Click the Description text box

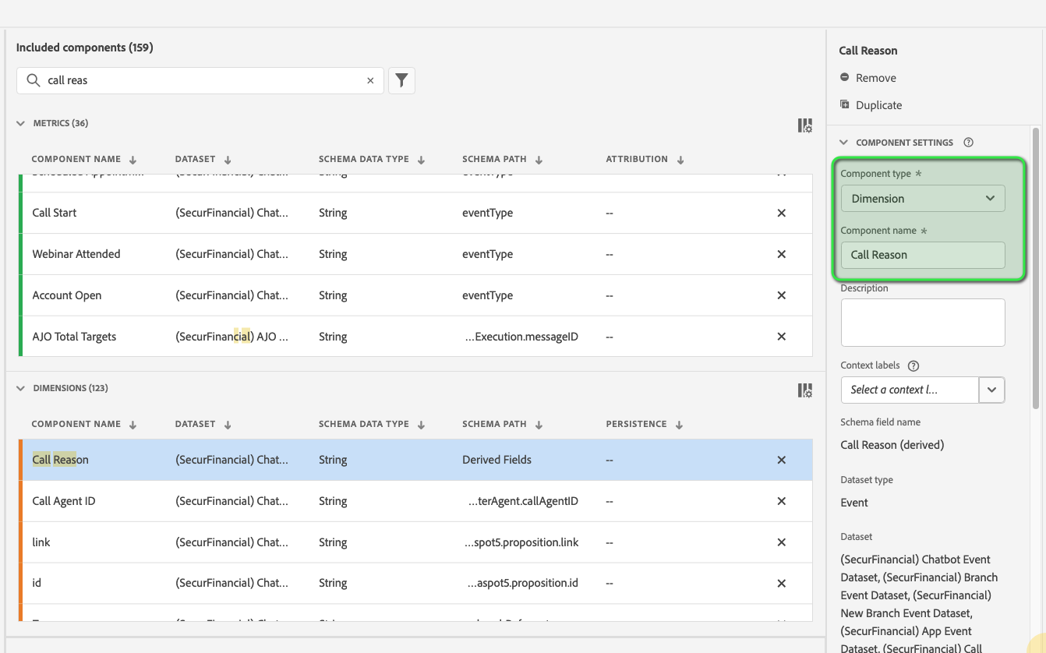pyautogui.click(x=923, y=323)
